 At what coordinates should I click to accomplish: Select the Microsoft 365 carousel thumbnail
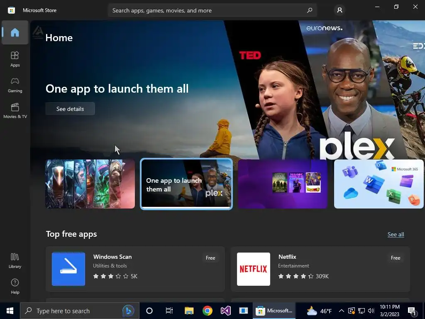pyautogui.click(x=379, y=184)
